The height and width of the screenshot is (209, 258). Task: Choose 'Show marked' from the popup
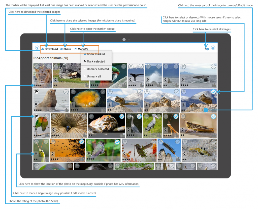click(x=96, y=54)
